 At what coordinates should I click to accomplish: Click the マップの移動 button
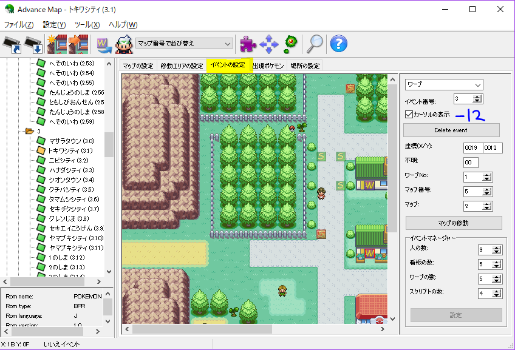tap(454, 223)
